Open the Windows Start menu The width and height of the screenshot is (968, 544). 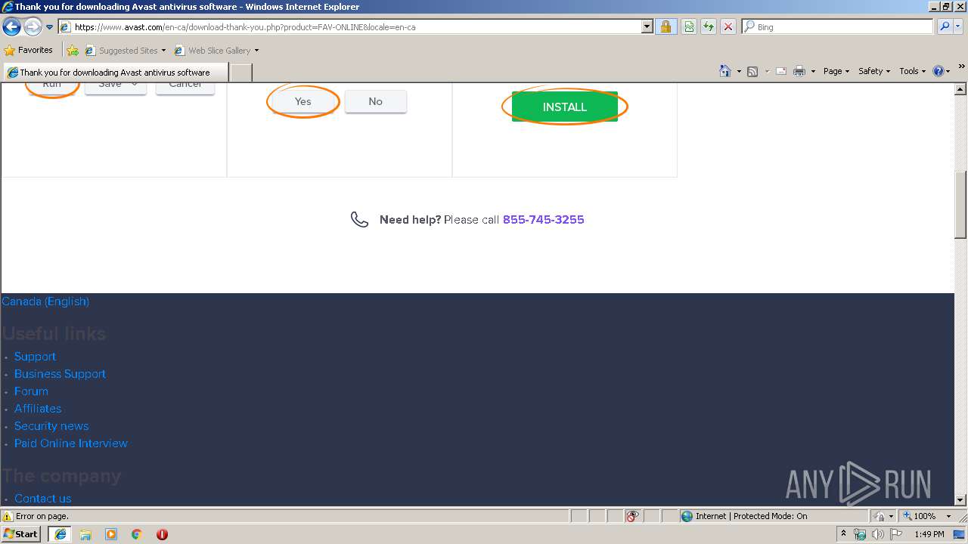tap(21, 534)
